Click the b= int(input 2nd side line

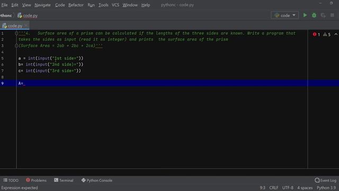point(51,65)
